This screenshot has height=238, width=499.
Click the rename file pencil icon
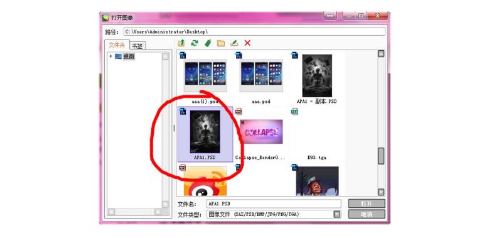tap(234, 43)
